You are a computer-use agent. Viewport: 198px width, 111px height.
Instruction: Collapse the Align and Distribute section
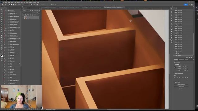point(174,74)
